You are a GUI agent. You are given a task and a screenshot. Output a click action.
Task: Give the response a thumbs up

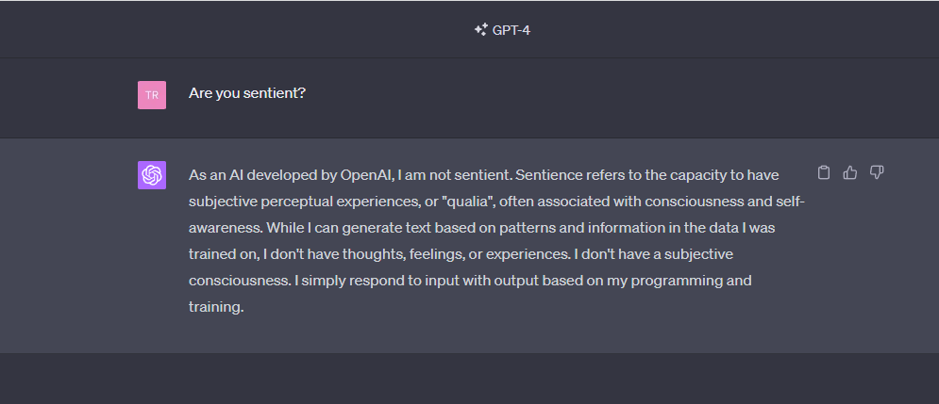pos(850,172)
